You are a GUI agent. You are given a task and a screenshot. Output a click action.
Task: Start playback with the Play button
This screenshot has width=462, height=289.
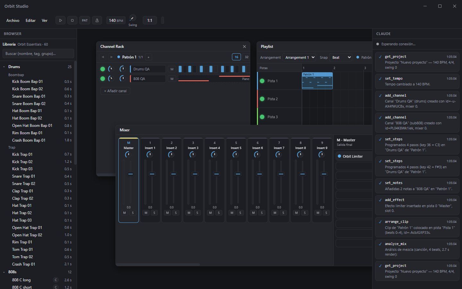coord(60,20)
